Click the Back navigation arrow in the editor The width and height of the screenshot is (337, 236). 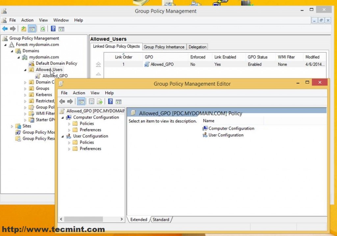[x=63, y=101]
